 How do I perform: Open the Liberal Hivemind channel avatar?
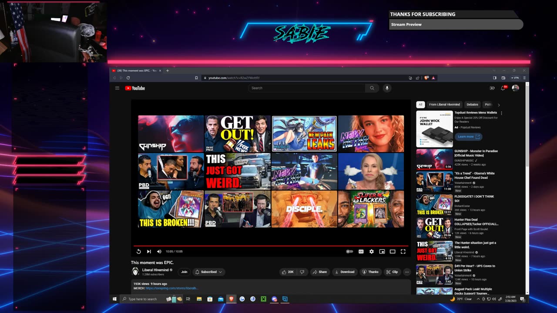135,272
